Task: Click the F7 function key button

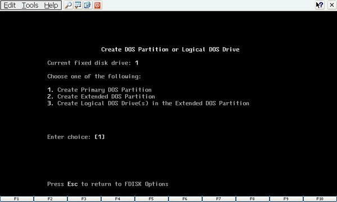Action: (219, 199)
